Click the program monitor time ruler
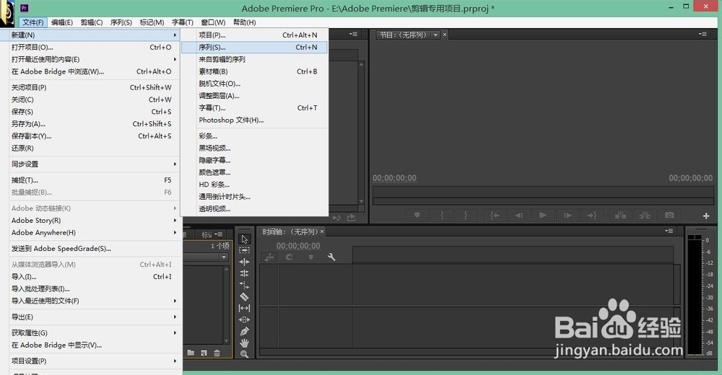 (543, 192)
